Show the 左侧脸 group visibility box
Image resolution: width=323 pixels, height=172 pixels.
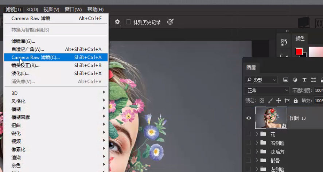(249, 169)
